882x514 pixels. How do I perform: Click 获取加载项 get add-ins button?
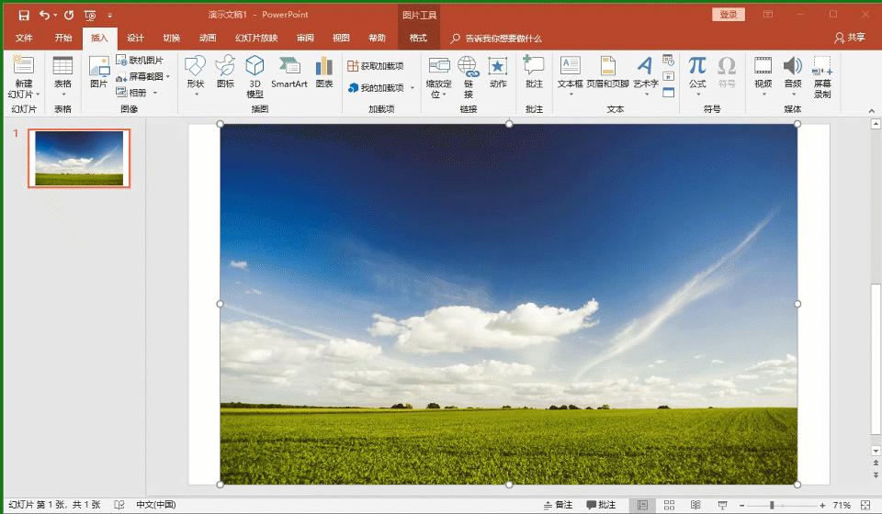376,66
